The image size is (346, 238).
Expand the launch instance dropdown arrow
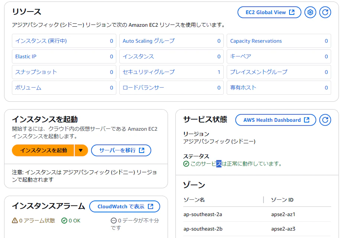(81, 150)
